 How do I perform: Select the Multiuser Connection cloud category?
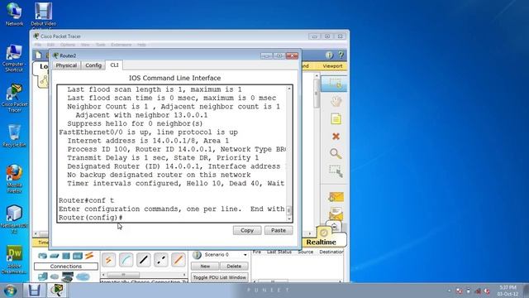point(83,276)
